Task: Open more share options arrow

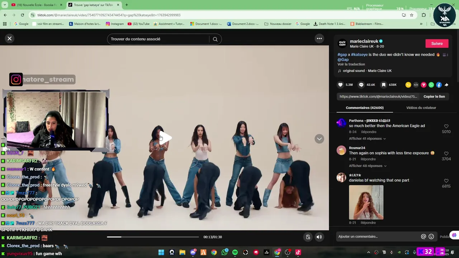Action: click(446, 85)
